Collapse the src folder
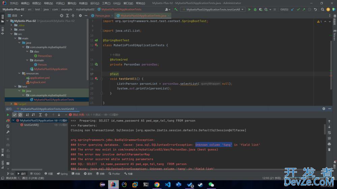 [x=11, y=34]
